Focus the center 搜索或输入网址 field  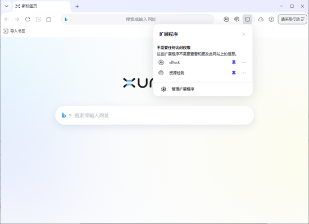pos(154,115)
